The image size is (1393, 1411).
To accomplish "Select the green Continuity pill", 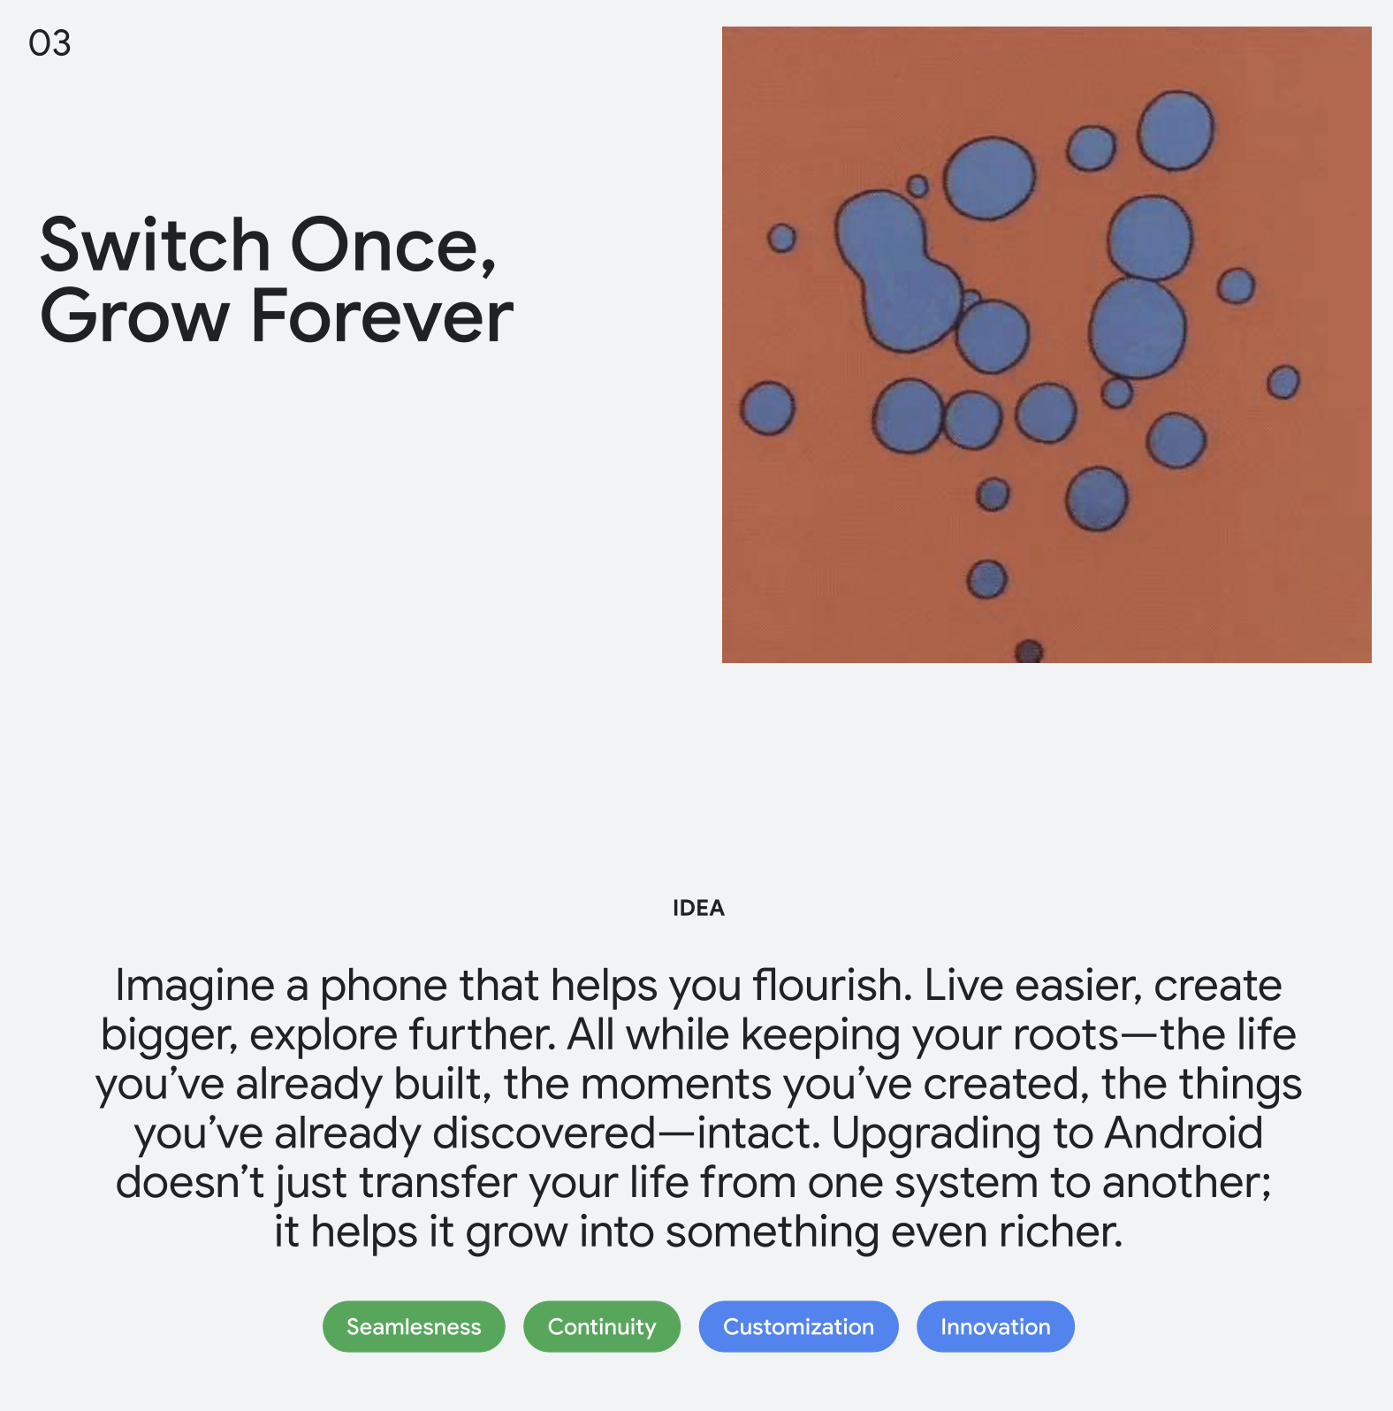I will (602, 1326).
